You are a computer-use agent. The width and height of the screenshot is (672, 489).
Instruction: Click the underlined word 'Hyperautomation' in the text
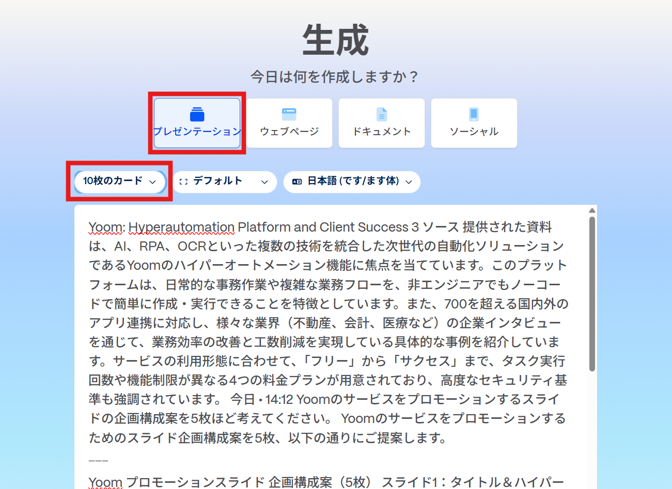[x=181, y=227]
